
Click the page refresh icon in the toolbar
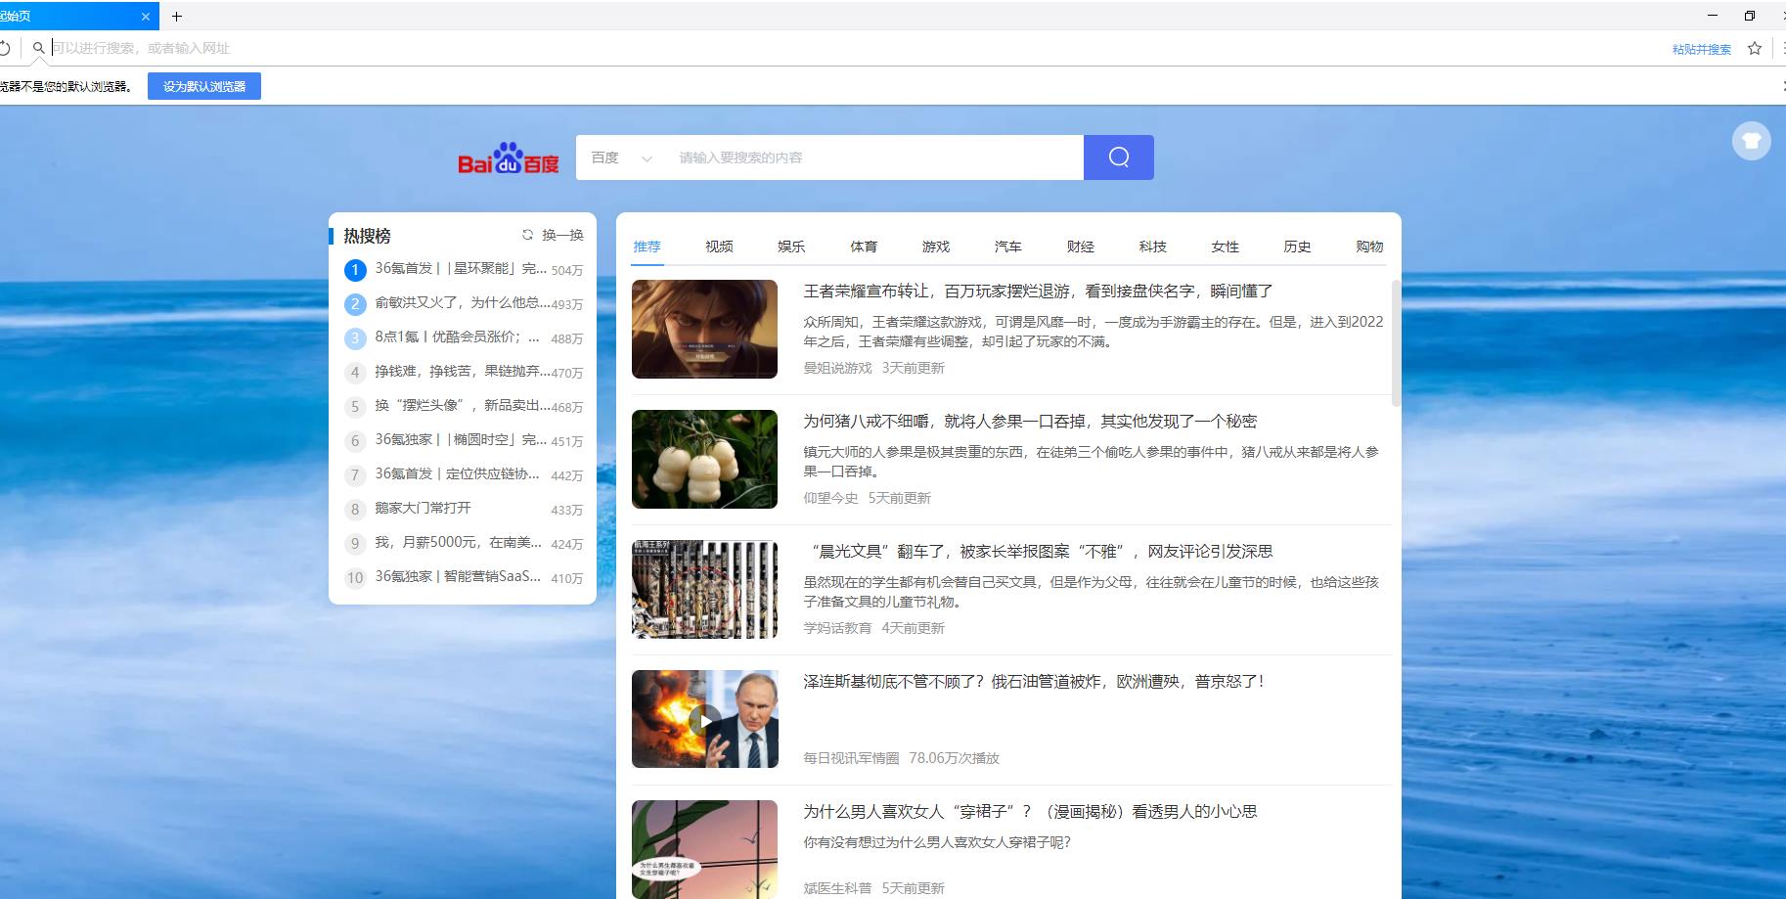(8, 47)
